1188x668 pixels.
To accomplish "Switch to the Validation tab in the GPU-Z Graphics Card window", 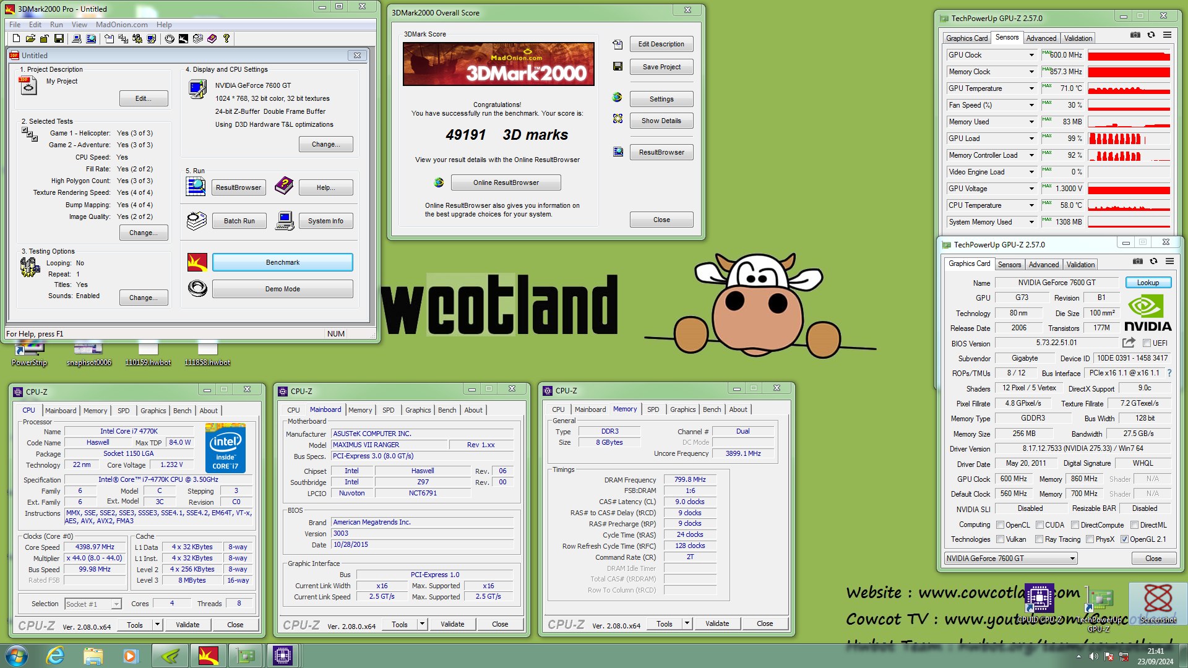I will (1080, 265).
